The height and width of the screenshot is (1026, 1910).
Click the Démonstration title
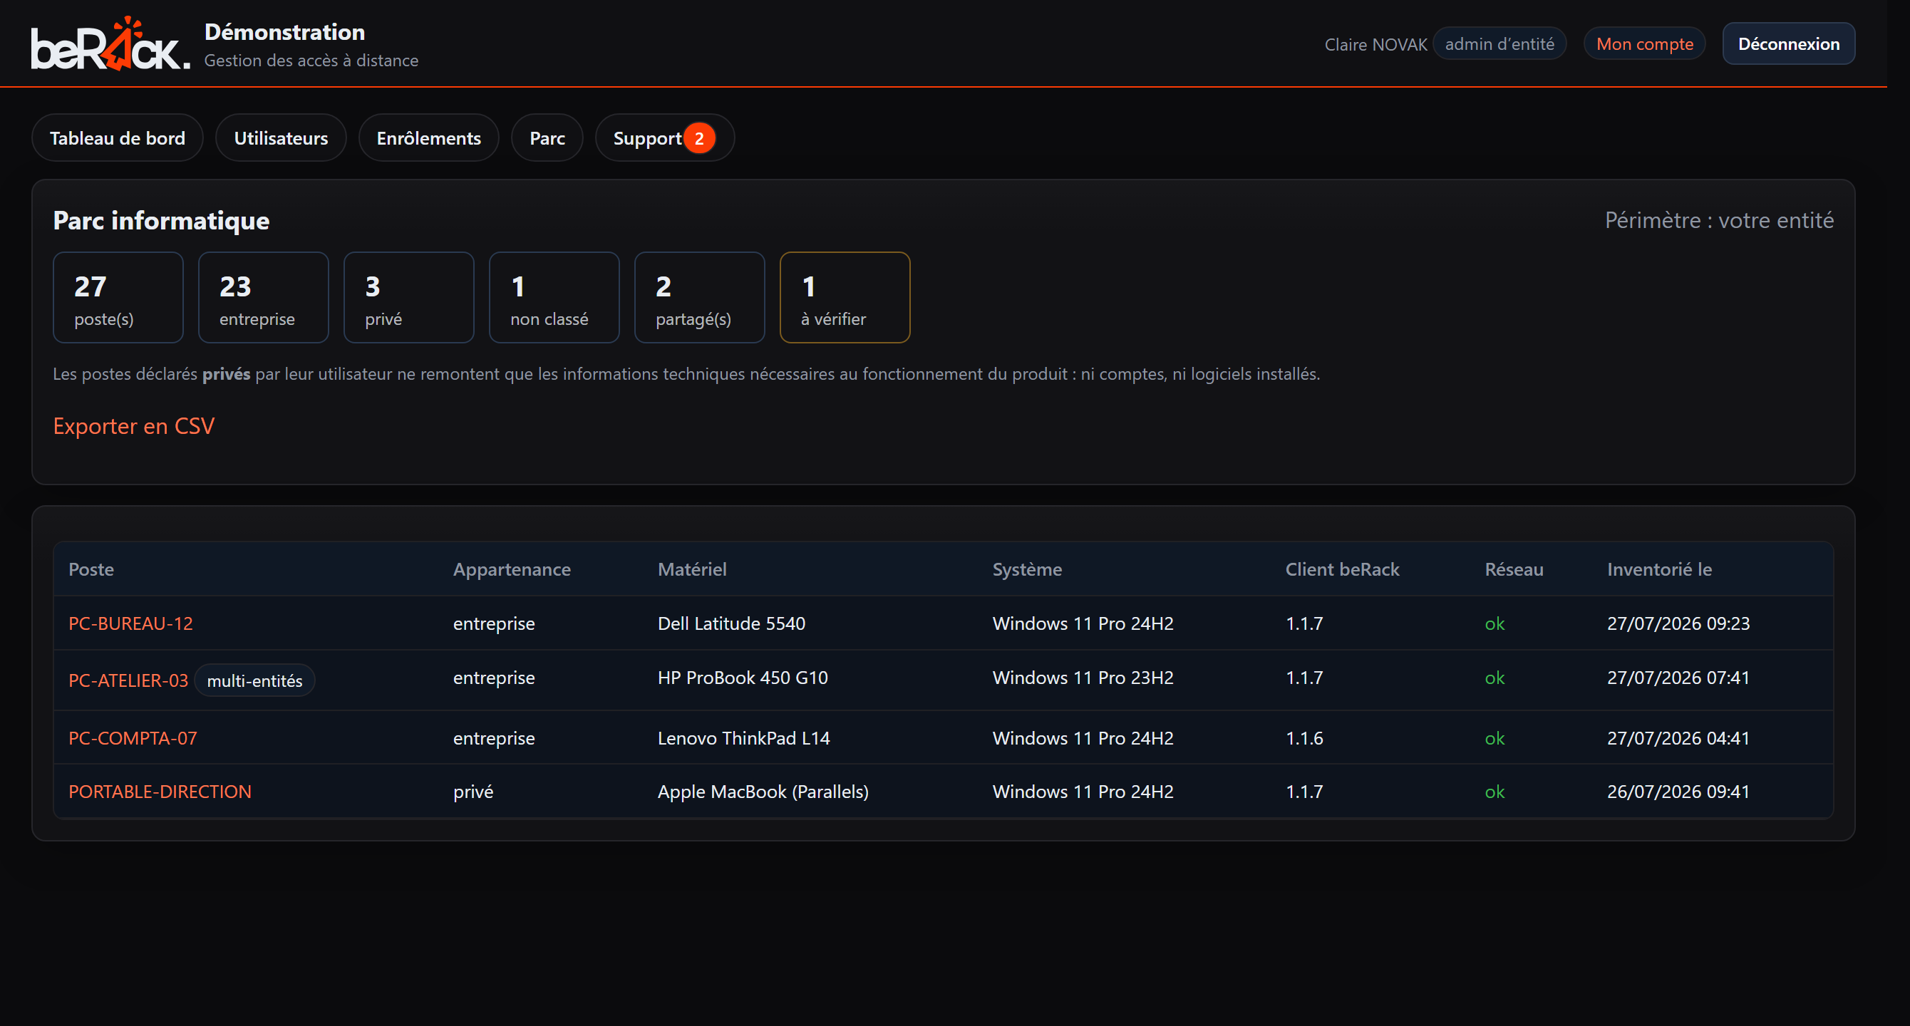[x=285, y=32]
